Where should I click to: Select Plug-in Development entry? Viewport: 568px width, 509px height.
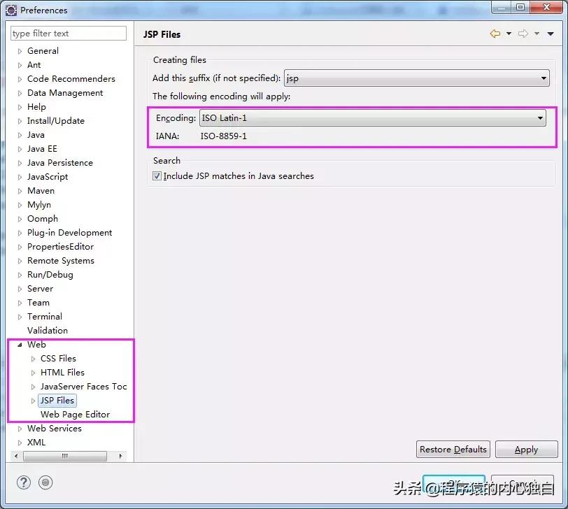click(x=69, y=232)
